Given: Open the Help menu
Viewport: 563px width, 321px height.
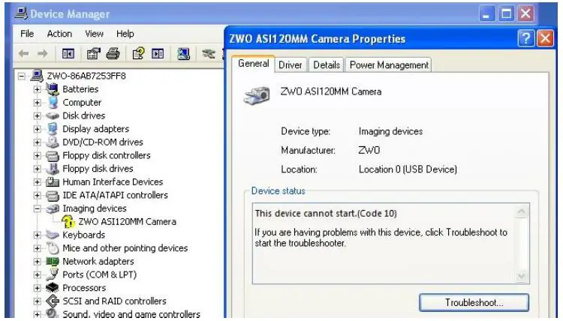Looking at the screenshot, I should (x=125, y=34).
